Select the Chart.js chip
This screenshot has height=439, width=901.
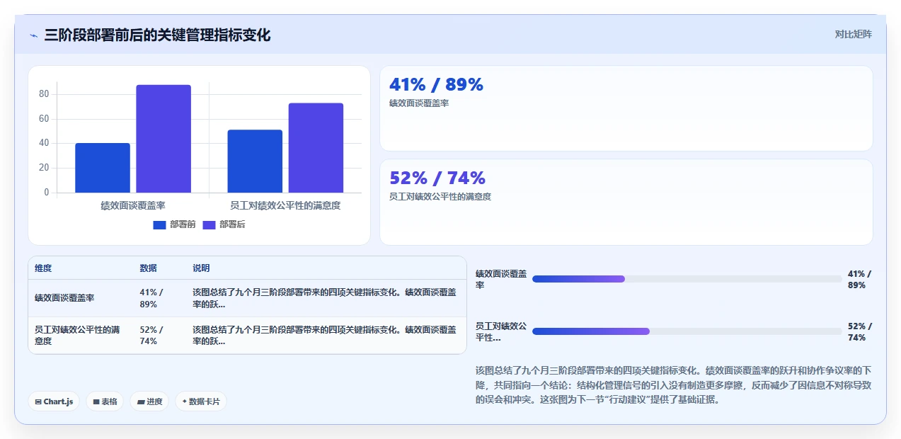coord(54,401)
